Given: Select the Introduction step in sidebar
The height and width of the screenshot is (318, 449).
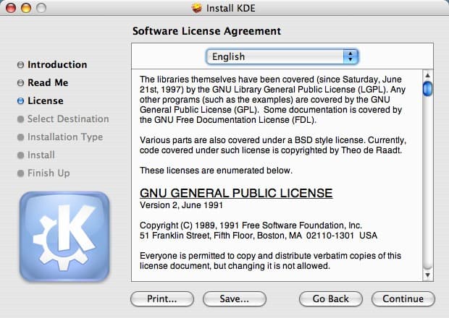Looking at the screenshot, I should click(x=56, y=65).
